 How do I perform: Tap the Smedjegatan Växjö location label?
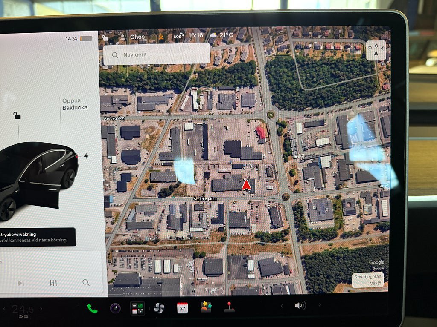click(368, 280)
